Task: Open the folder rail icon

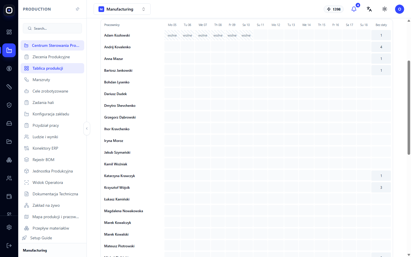Action: point(9,142)
